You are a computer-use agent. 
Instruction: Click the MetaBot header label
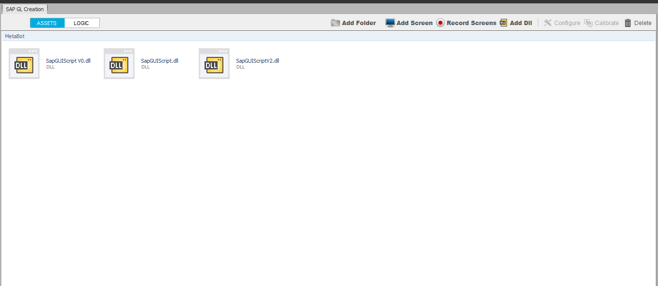click(x=14, y=36)
